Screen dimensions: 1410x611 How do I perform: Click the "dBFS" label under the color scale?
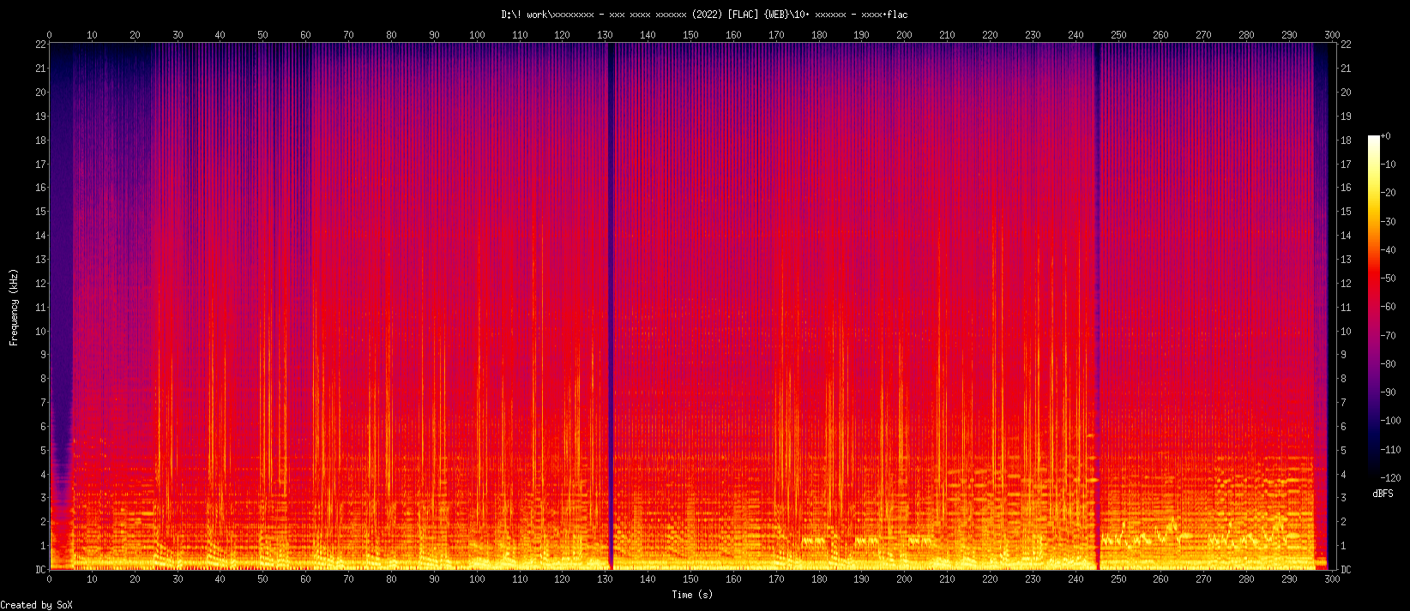point(1383,494)
